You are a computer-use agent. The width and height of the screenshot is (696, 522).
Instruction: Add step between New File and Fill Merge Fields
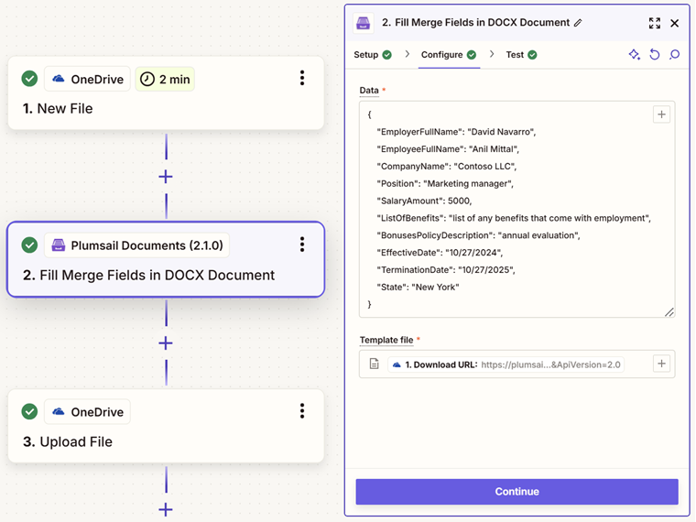tap(166, 177)
